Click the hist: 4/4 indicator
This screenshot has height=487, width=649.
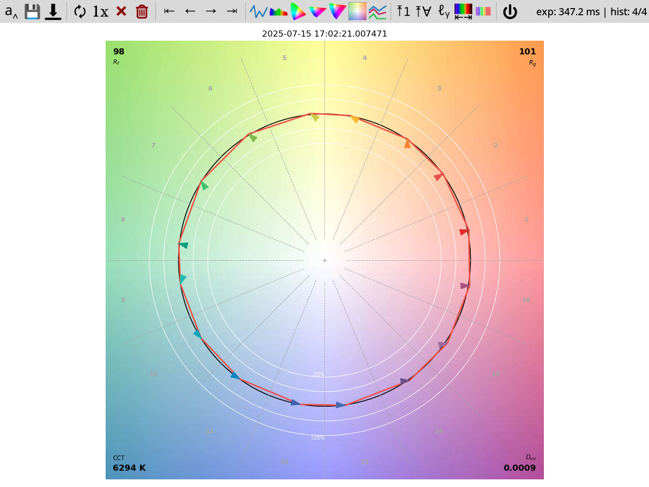628,12
